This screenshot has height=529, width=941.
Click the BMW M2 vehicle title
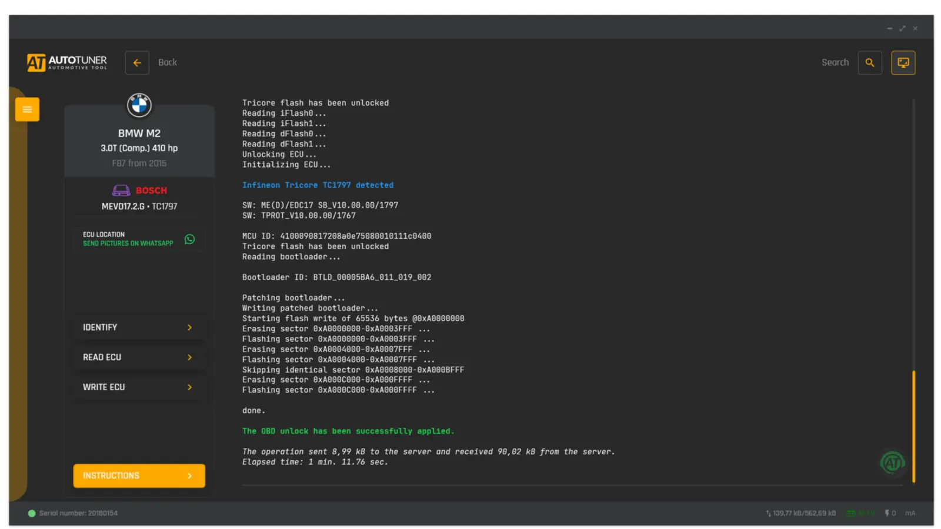[x=139, y=133]
